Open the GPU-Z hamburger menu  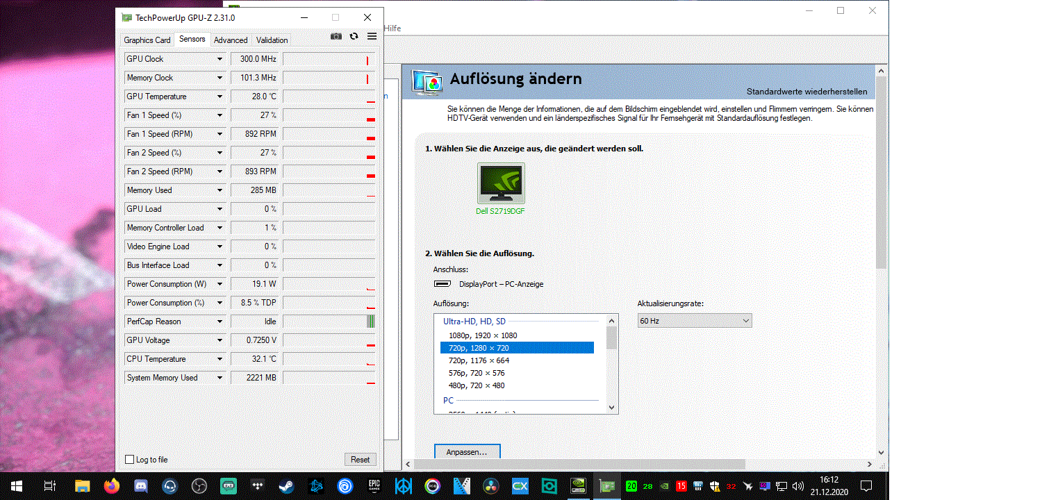point(372,36)
